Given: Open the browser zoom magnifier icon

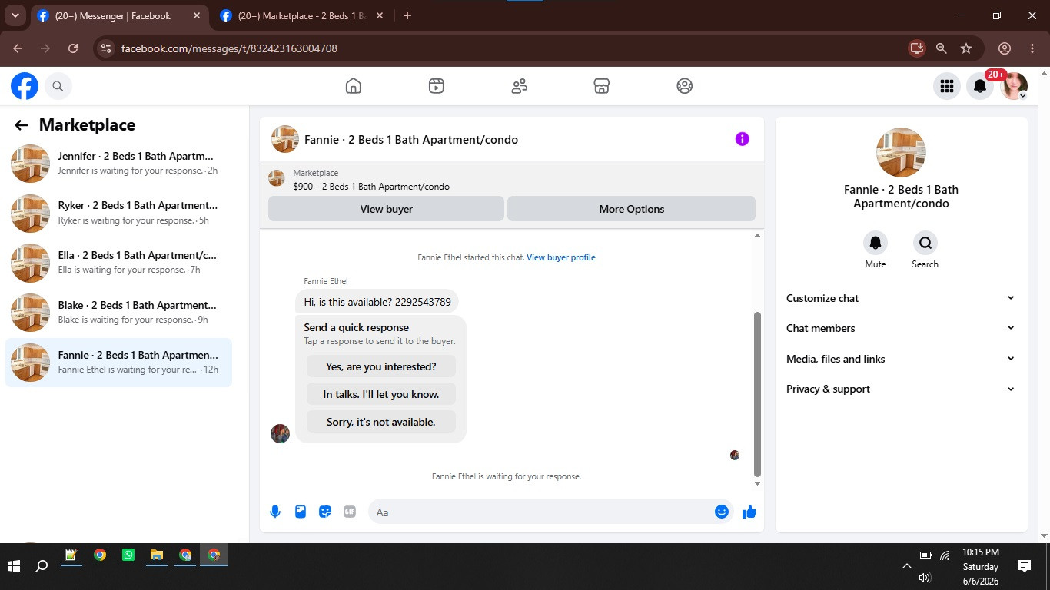Looking at the screenshot, I should click(x=941, y=48).
